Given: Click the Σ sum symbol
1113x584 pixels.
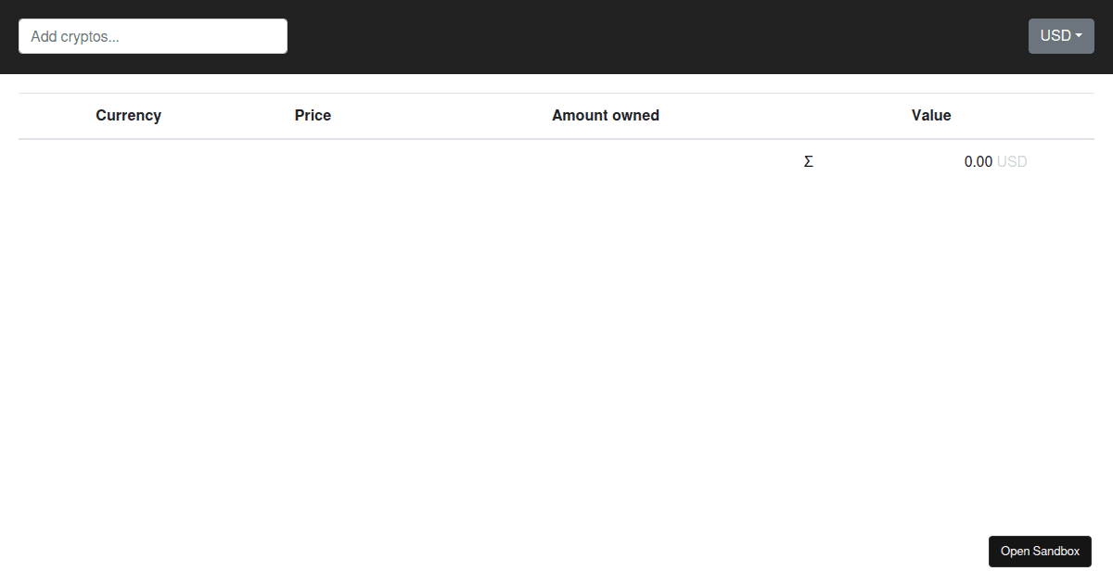Looking at the screenshot, I should pyautogui.click(x=808, y=161).
